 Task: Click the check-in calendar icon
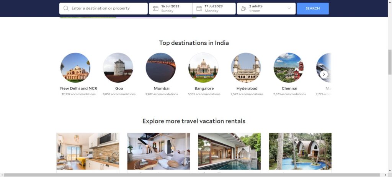(155, 8)
